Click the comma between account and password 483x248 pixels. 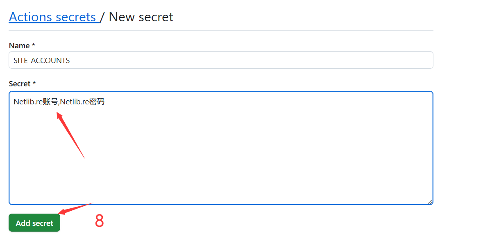coord(59,103)
